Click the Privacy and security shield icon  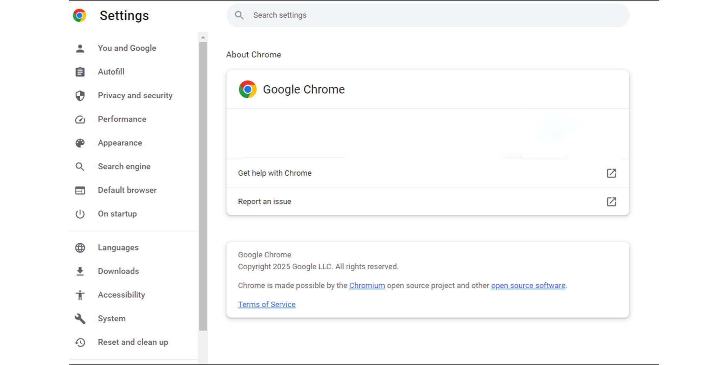80,96
